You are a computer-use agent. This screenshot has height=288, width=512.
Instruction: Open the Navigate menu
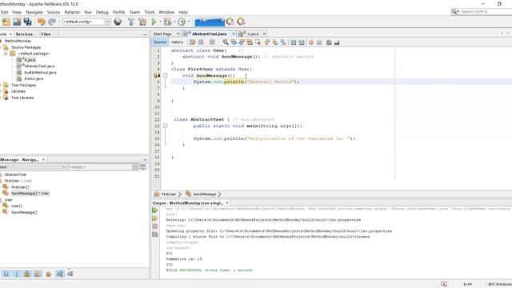34,12
